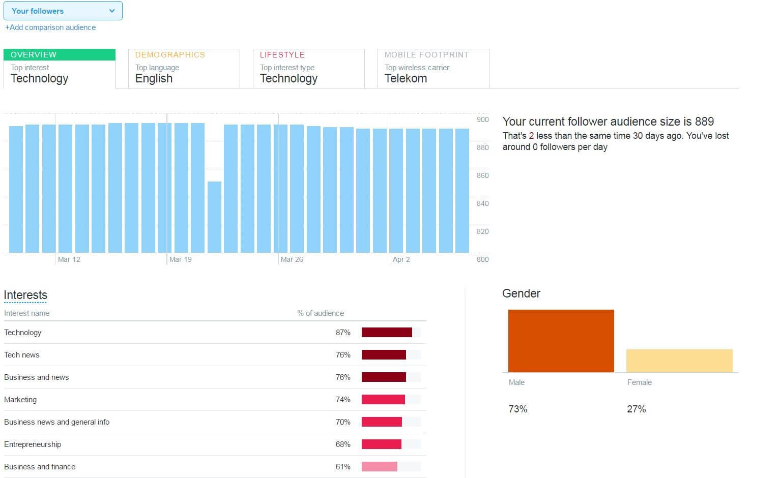This screenshot has width=780, height=478.
Task: Click the Male gender orange bar
Action: [x=561, y=341]
